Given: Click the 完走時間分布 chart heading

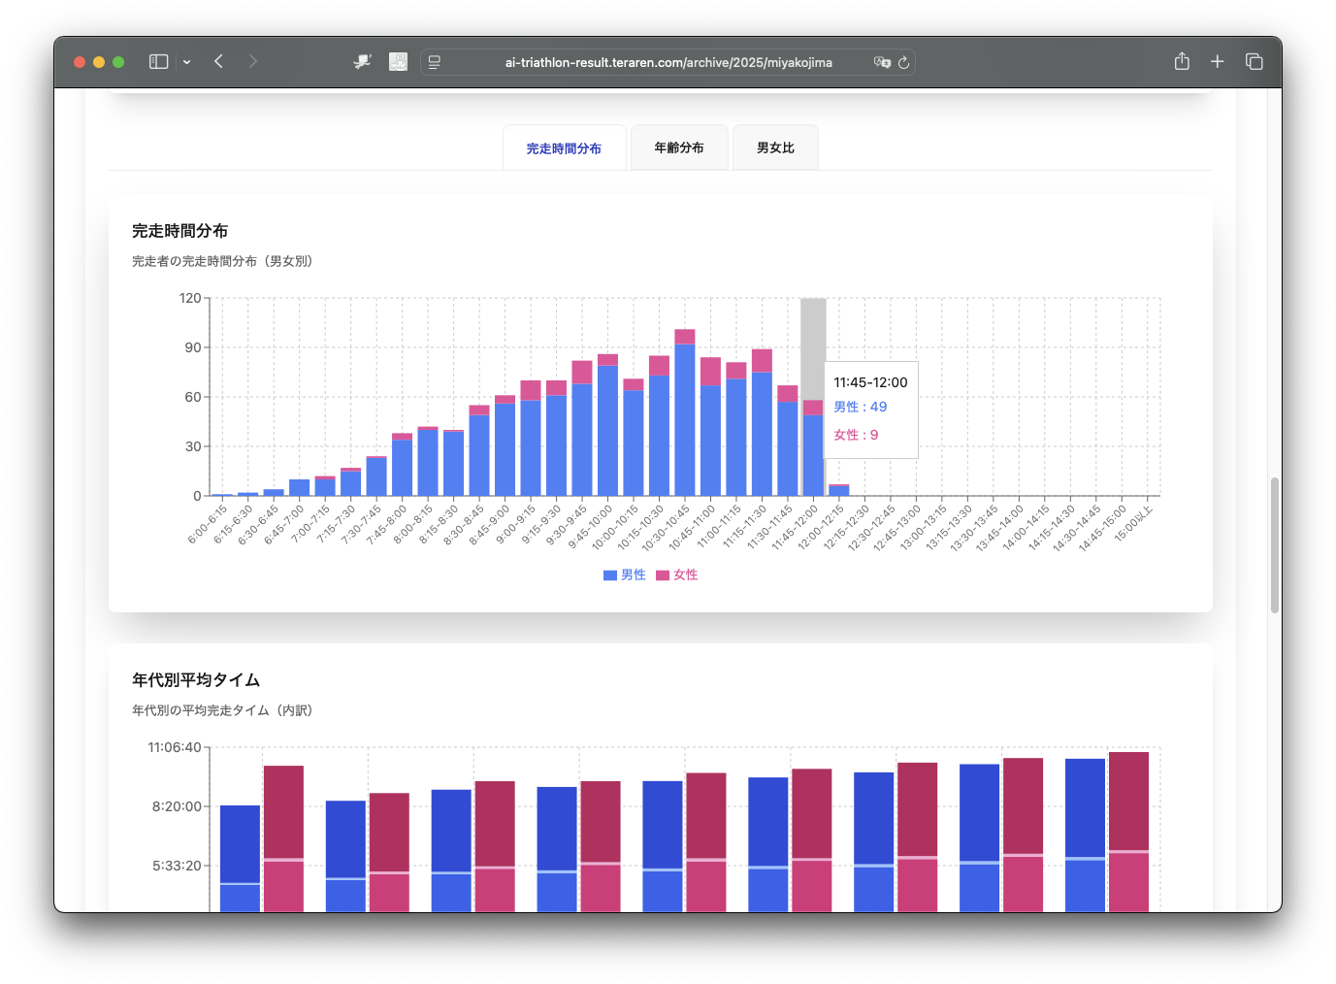Looking at the screenshot, I should [x=180, y=231].
